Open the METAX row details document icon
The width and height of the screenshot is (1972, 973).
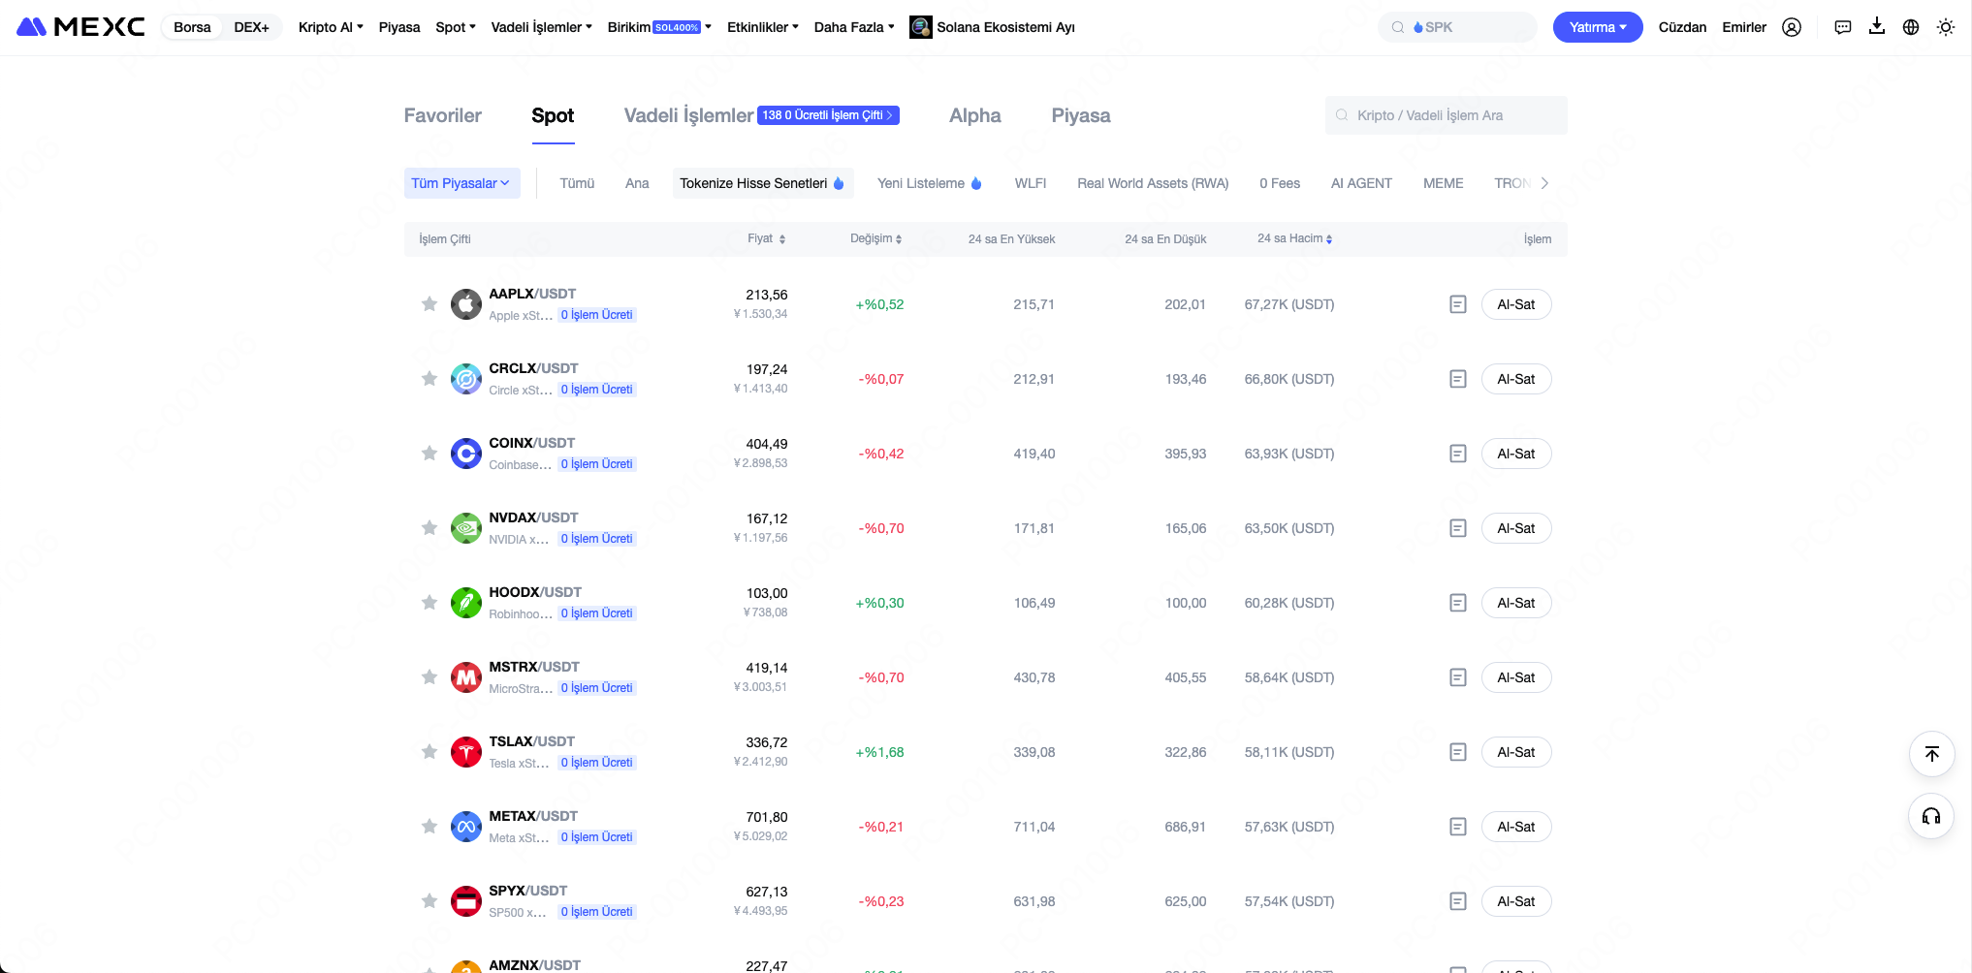pyautogui.click(x=1458, y=827)
